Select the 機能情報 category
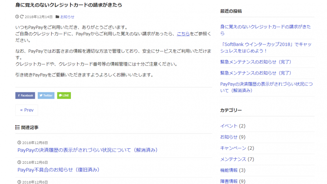 pos(229,170)
